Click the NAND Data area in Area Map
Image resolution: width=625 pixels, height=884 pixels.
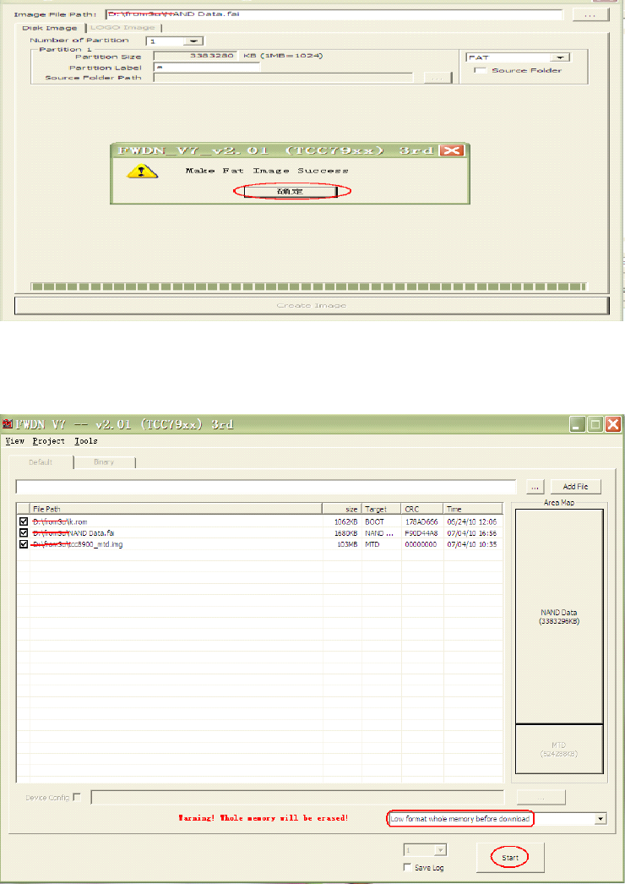pyautogui.click(x=559, y=617)
